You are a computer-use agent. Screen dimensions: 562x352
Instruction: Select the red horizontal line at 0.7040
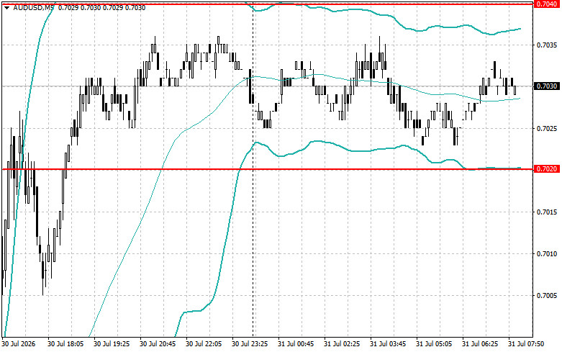coord(267,4)
